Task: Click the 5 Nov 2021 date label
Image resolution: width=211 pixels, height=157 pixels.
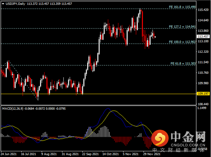Action: 131,154
